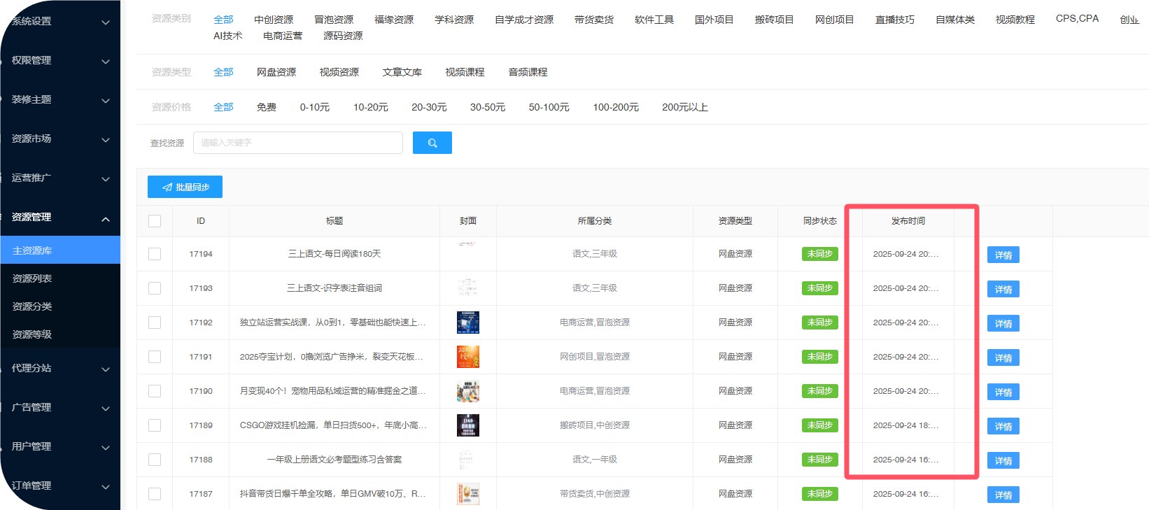Toggle the select-all checkbox in table header
The image size is (1149, 510).
[155, 221]
